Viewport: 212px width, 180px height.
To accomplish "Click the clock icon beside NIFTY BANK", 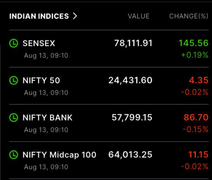I will 14,117.
